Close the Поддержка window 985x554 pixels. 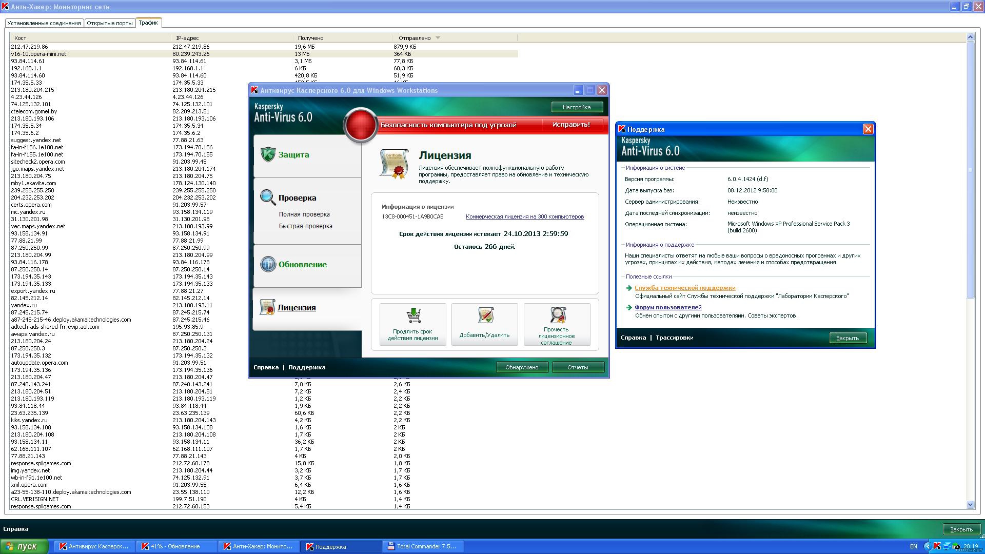click(868, 129)
